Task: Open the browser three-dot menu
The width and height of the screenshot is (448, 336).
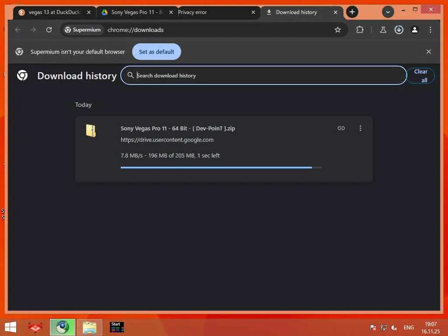Action: [x=430, y=30]
